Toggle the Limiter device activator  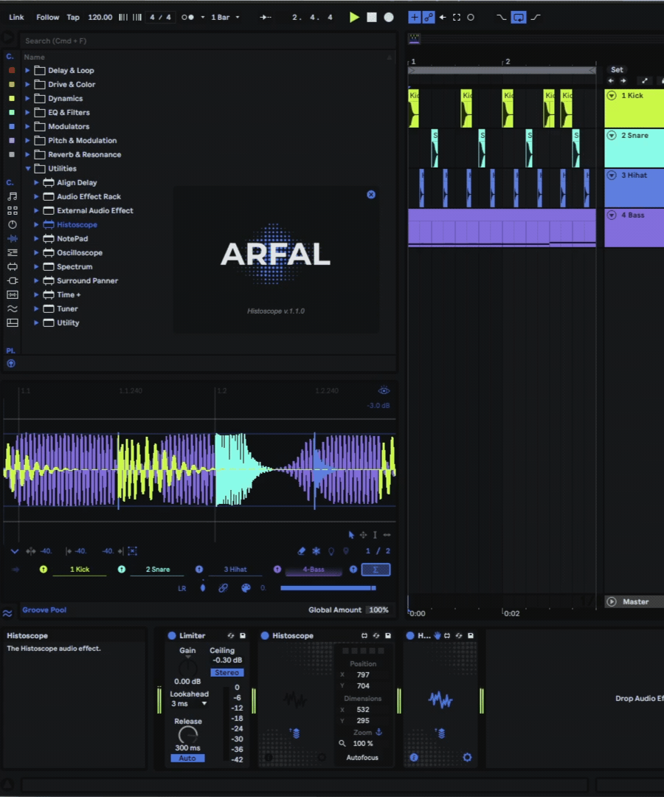(x=172, y=635)
